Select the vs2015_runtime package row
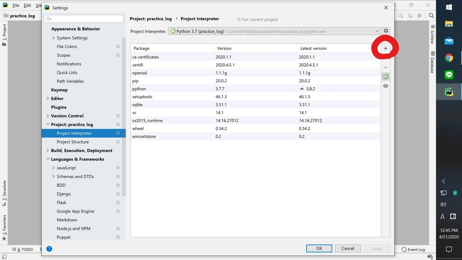 click(256, 121)
